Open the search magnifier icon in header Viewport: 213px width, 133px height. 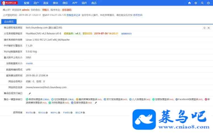(202, 3)
